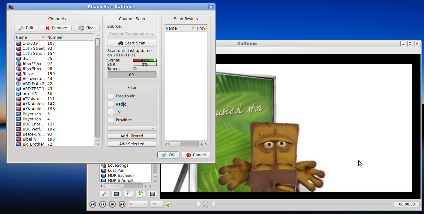Image resolution: width=424 pixels, height=214 pixels.
Task: Clear the channel list
Action: click(x=87, y=28)
